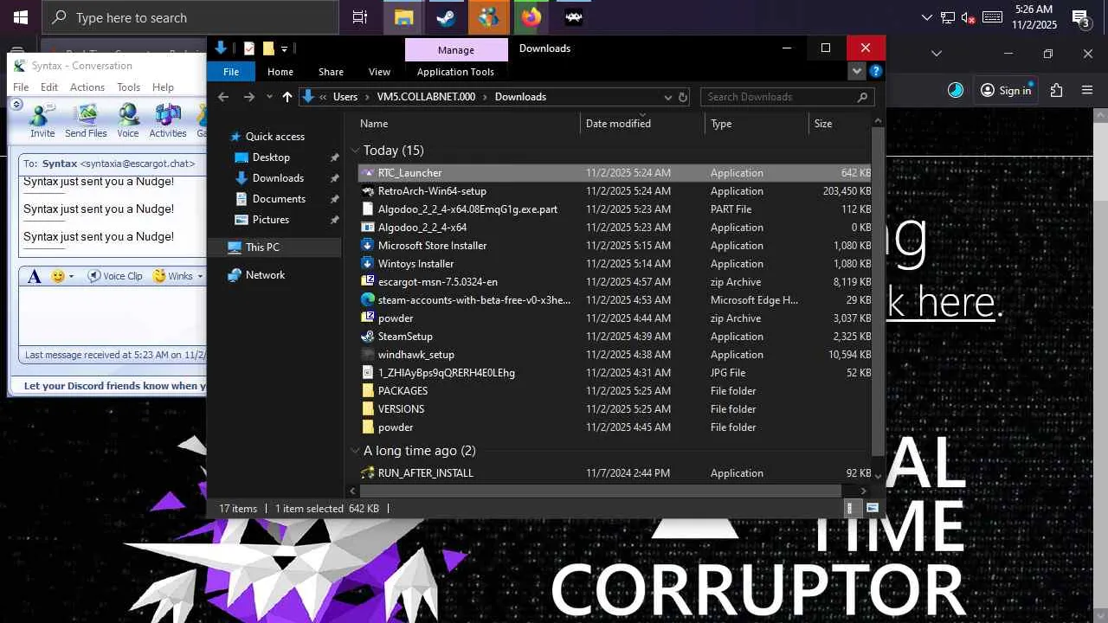The width and height of the screenshot is (1108, 623).
Task: Switch to Explorer Home ribbon tab
Action: [x=280, y=72]
